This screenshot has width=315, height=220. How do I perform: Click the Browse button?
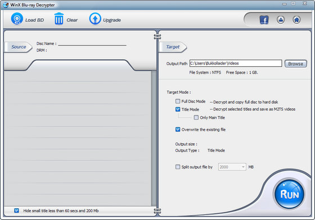tap(295, 64)
